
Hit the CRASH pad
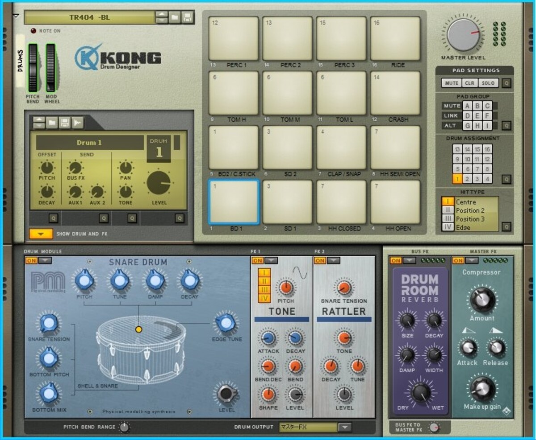[395, 93]
